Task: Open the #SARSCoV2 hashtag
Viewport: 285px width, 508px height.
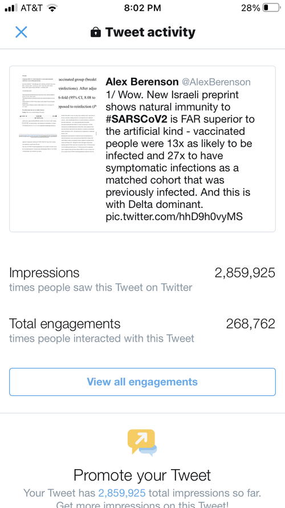Action: pos(136,119)
